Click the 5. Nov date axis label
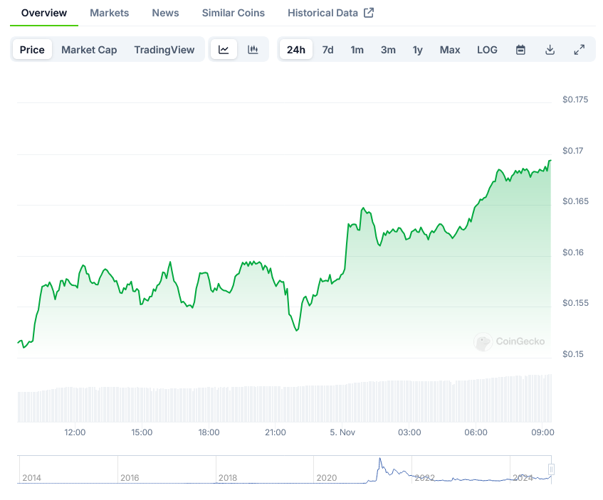The width and height of the screenshot is (603, 500). (x=342, y=432)
